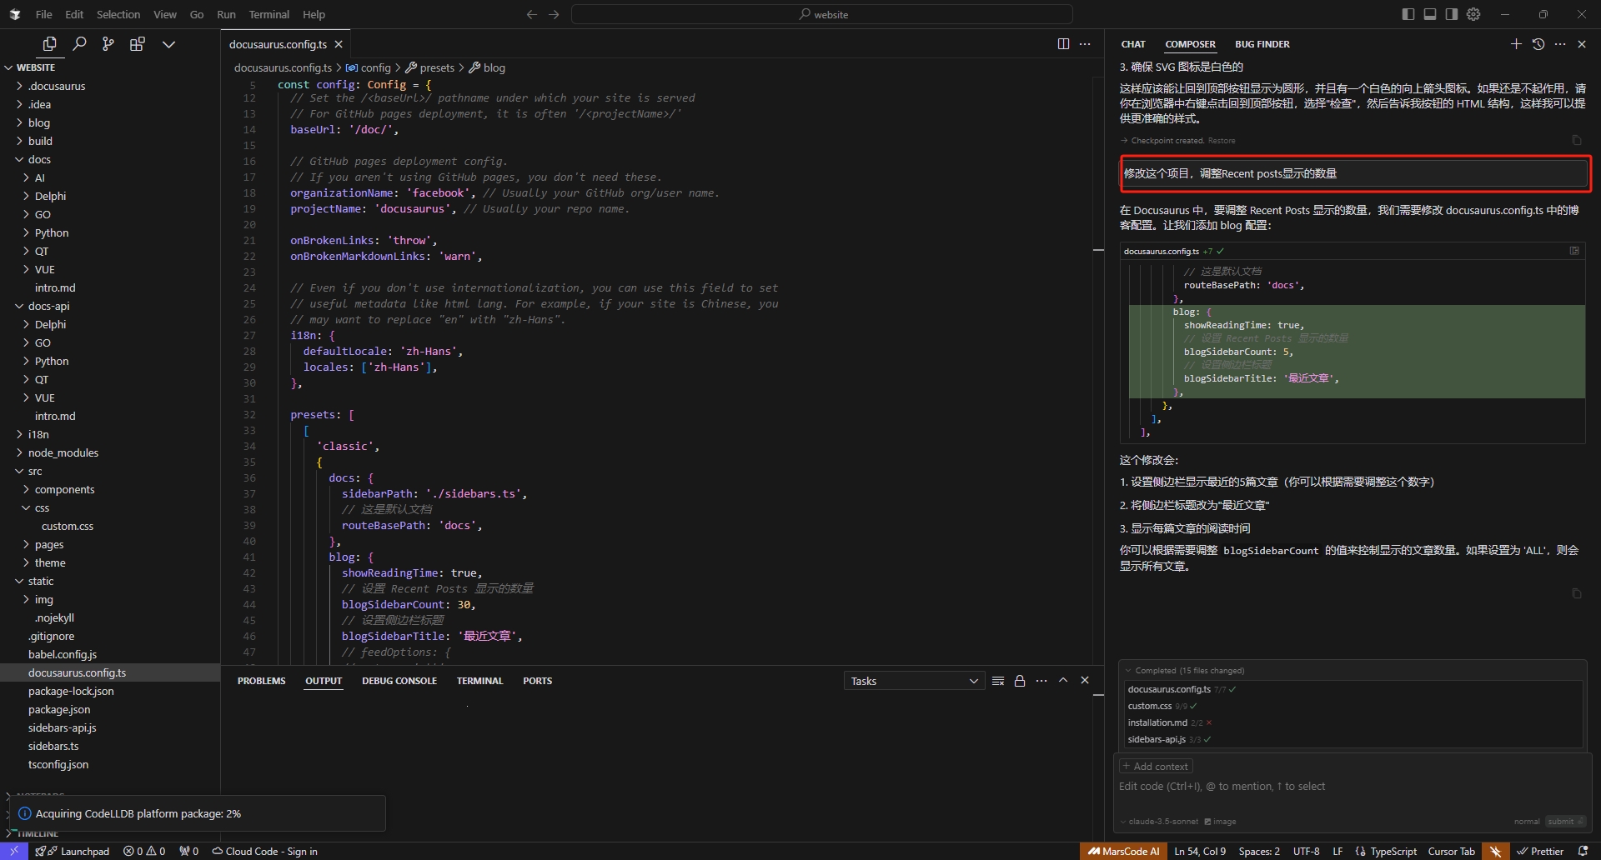Open claude-3.5-sonnet model selector

coord(1159,822)
